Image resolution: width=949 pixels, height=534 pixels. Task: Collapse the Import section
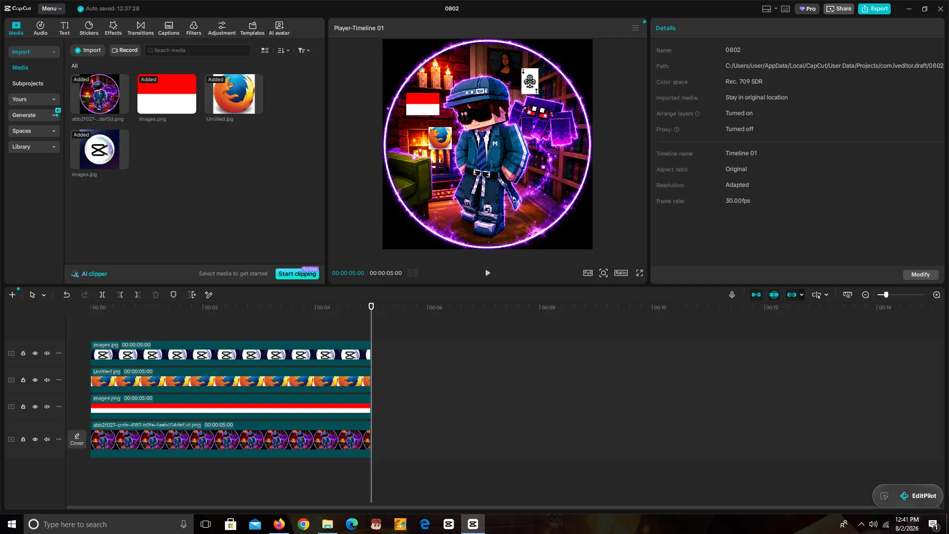point(34,52)
